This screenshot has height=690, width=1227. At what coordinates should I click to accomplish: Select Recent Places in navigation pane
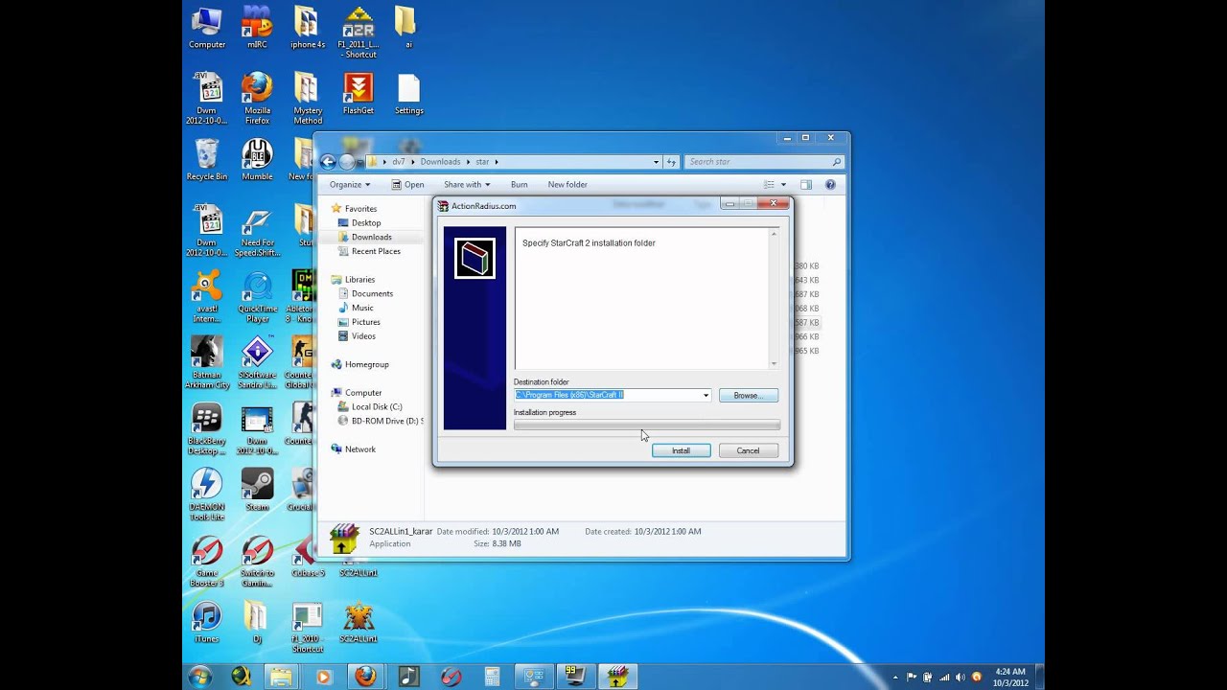(x=376, y=251)
